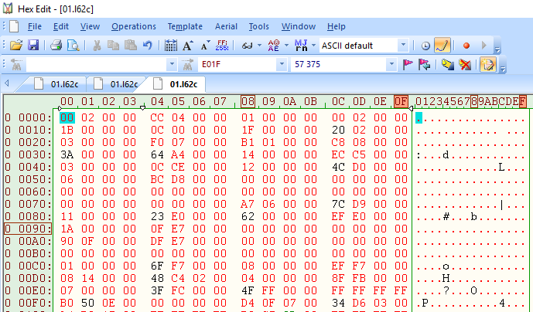The image size is (533, 312).
Task: Click the clock icon in toolbar
Action: [425, 46]
